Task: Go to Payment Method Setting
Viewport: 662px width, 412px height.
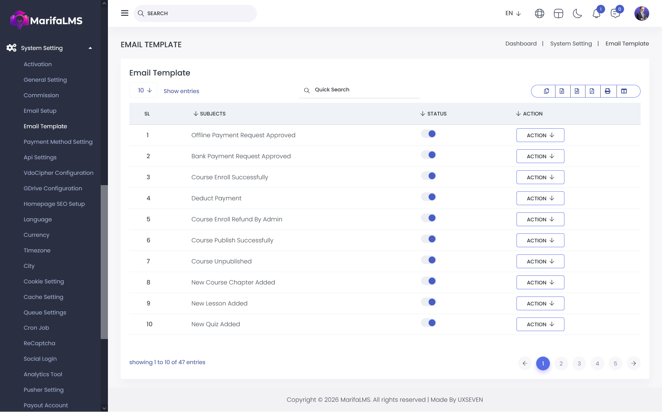Action: pos(58,142)
